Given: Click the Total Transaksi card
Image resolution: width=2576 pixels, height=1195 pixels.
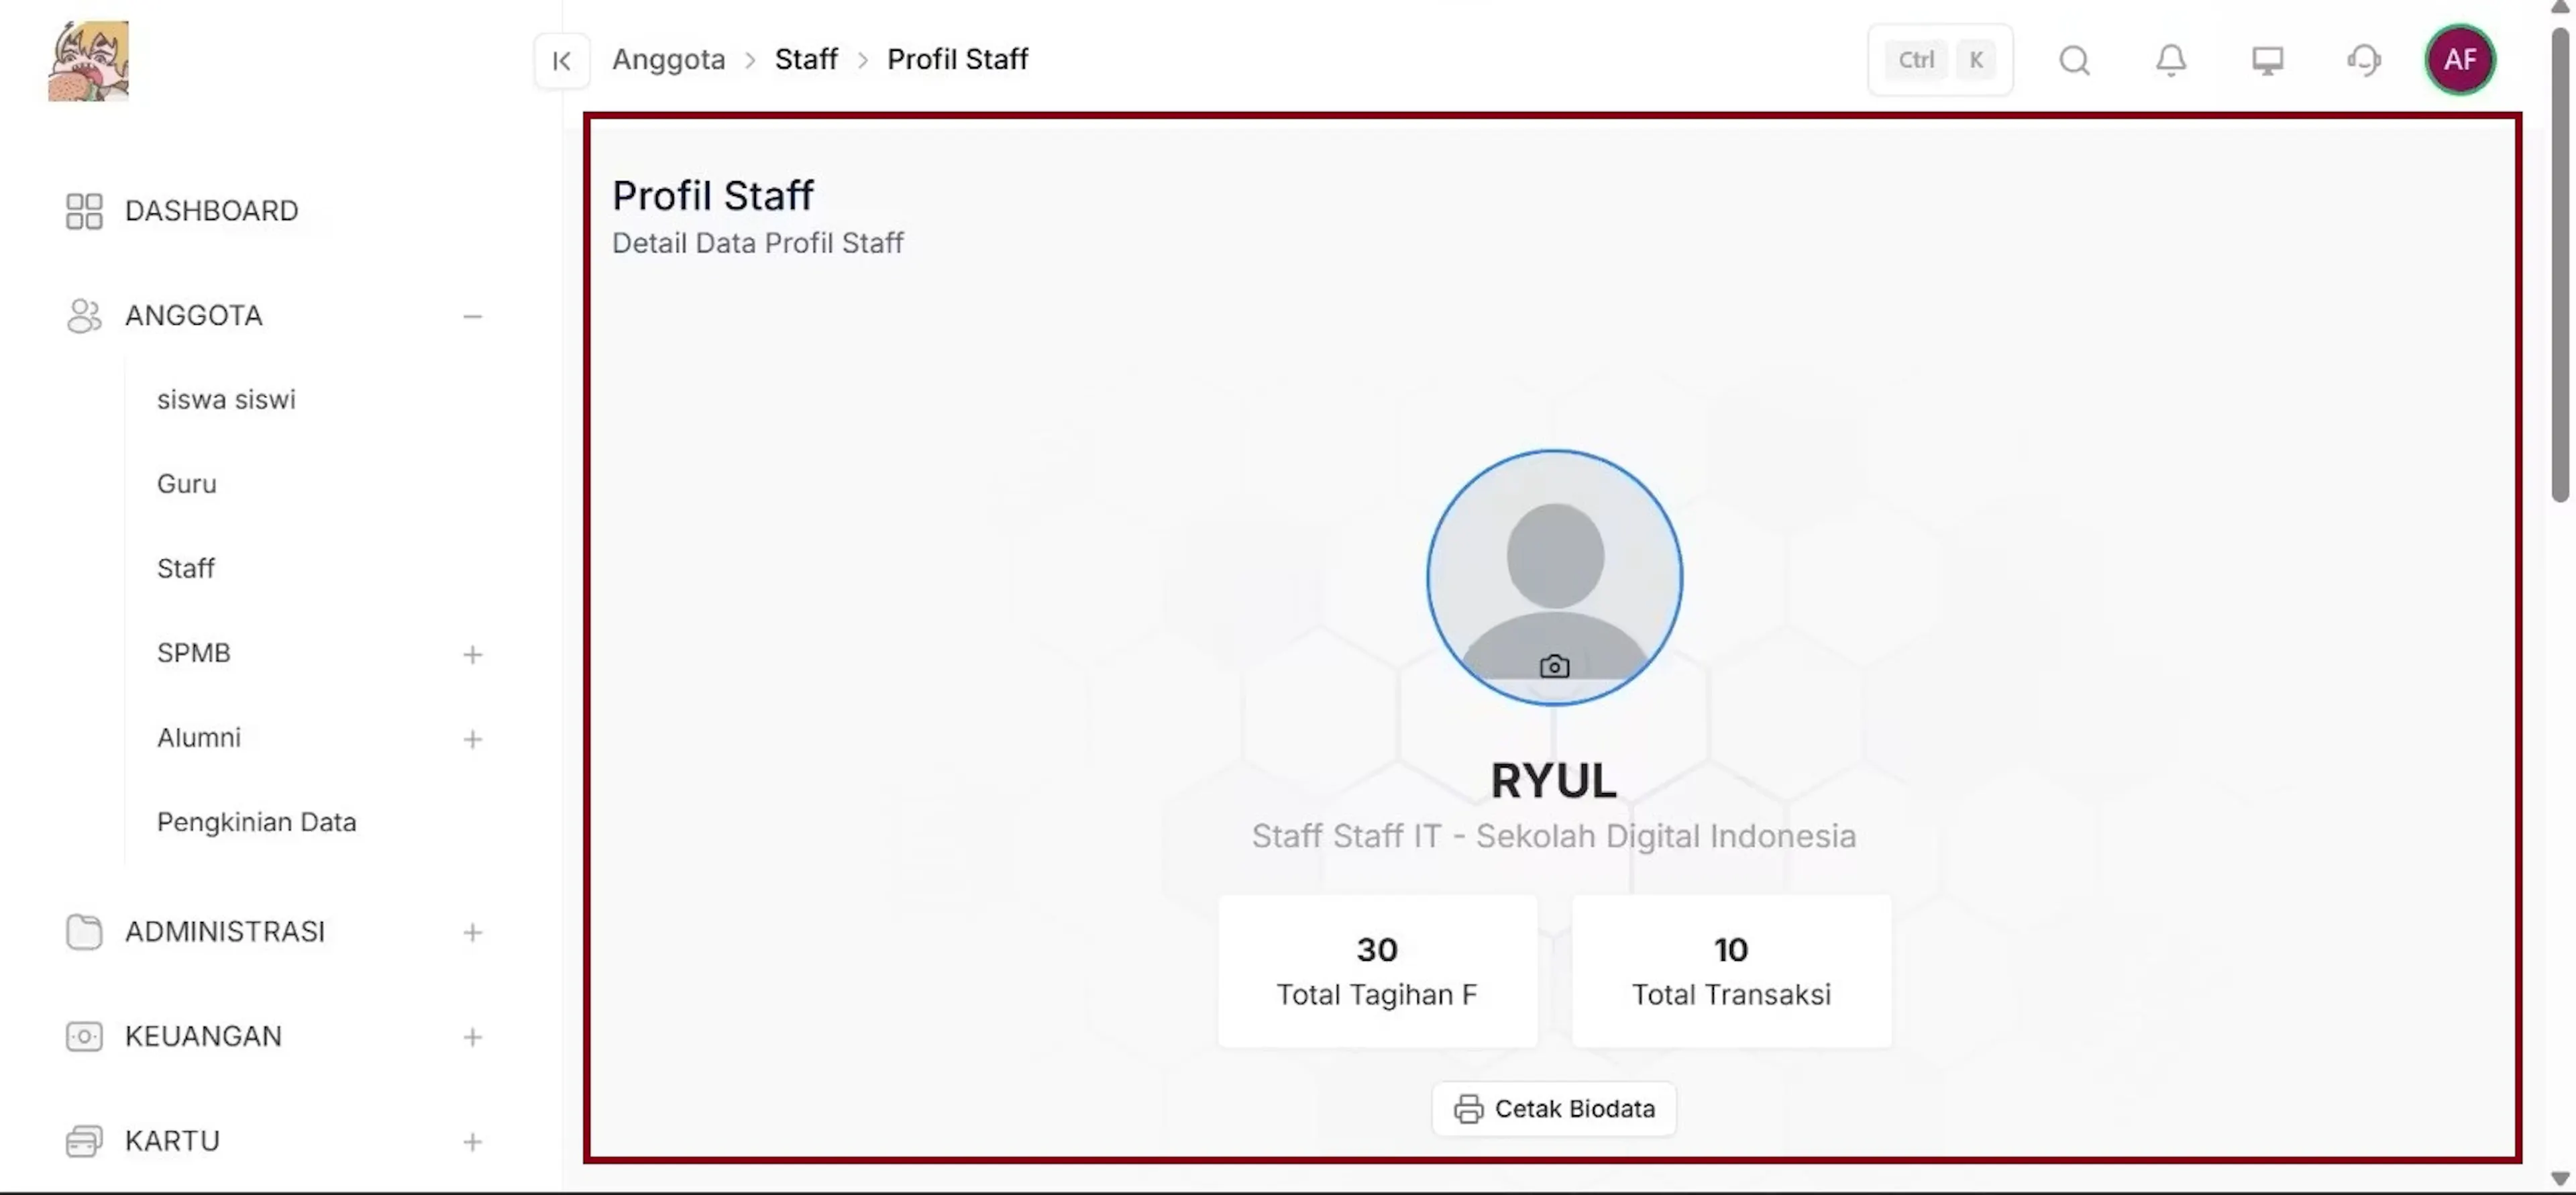Looking at the screenshot, I should (x=1731, y=971).
